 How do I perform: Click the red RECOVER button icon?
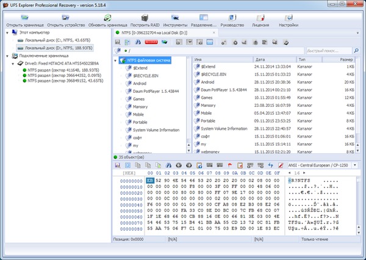151,42
